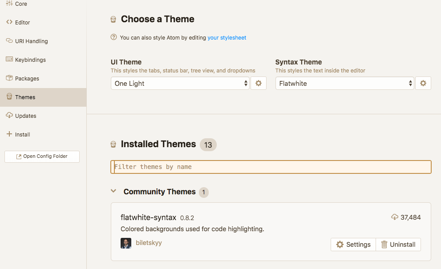The width and height of the screenshot is (441, 269).
Task: Click the Choose a Theme heading
Action: tap(158, 19)
